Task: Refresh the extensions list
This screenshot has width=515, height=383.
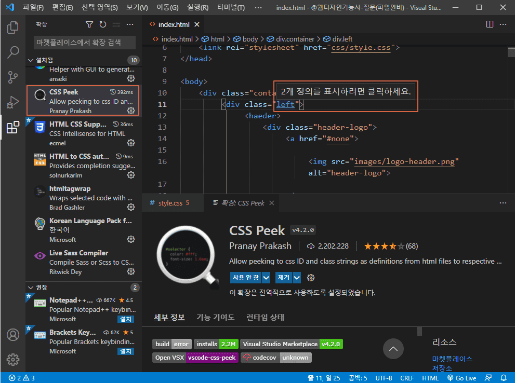Action: pyautogui.click(x=103, y=24)
